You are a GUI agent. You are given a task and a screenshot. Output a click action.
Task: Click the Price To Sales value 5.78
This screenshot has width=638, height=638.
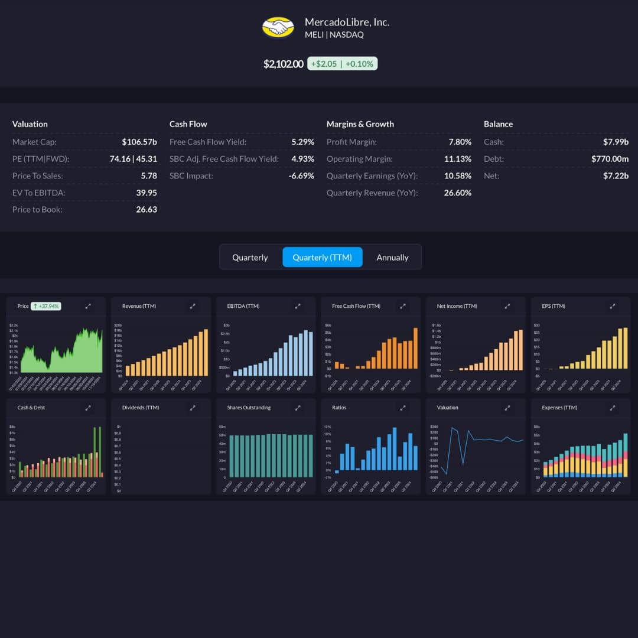point(149,176)
